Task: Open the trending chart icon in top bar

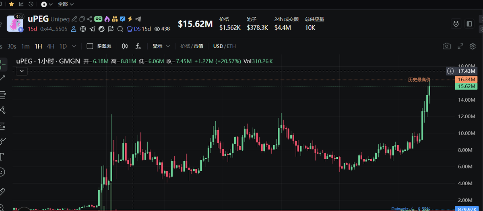Action: [x=21, y=4]
